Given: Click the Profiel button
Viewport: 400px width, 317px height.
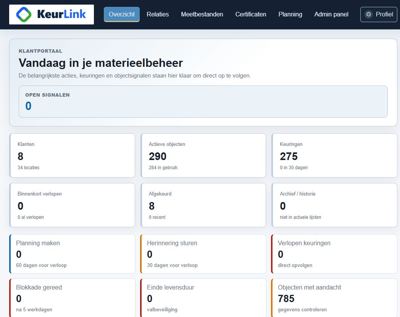Looking at the screenshot, I should click(379, 14).
